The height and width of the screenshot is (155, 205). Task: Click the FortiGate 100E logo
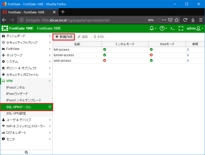click(x=17, y=28)
